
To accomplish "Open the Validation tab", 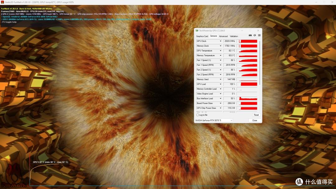I will [x=234, y=36].
